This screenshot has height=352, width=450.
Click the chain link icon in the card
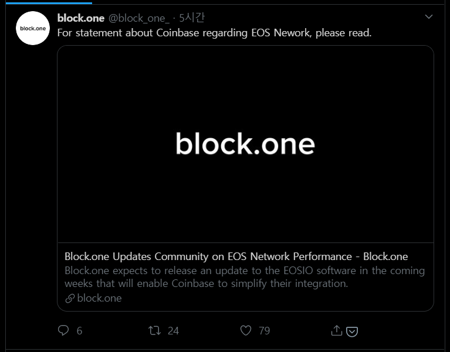70,298
